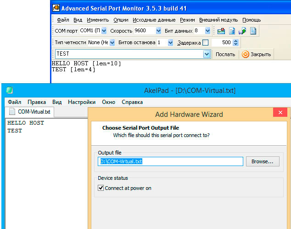
Task: Open Файл menu in AkelPad
Action: (15, 102)
